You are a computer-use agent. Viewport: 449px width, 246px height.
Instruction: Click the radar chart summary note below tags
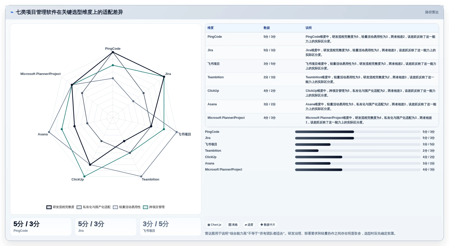point(301,234)
